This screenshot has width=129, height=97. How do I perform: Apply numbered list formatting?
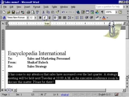77,18
